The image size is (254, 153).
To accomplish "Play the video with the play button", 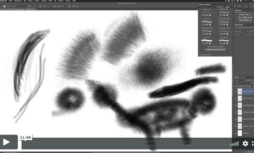I will pos(9,142).
